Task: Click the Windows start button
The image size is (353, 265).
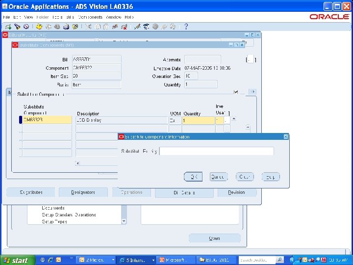Action: 18,260
